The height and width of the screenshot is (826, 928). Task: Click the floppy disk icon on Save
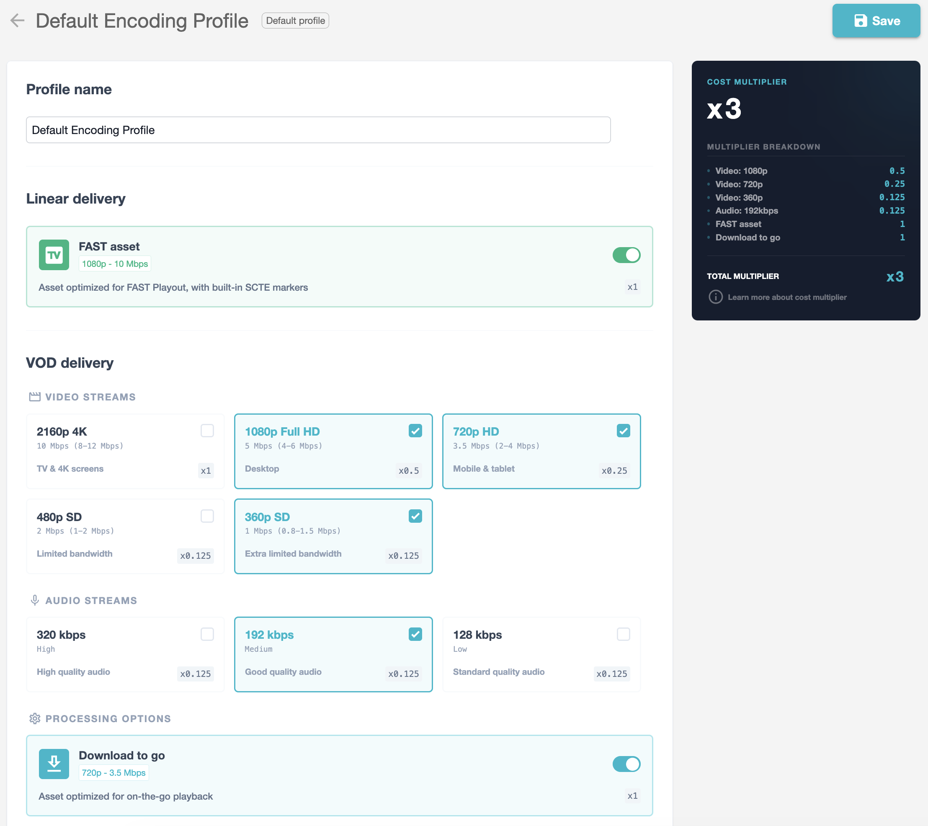coord(860,21)
